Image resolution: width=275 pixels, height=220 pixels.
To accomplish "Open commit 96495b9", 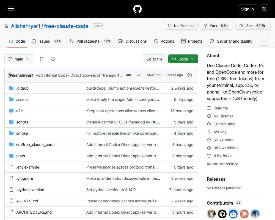I will (154, 75).
